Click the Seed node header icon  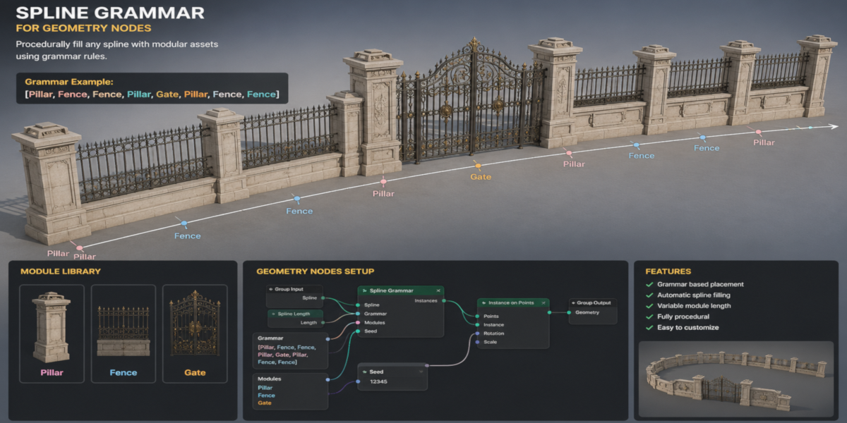click(365, 372)
